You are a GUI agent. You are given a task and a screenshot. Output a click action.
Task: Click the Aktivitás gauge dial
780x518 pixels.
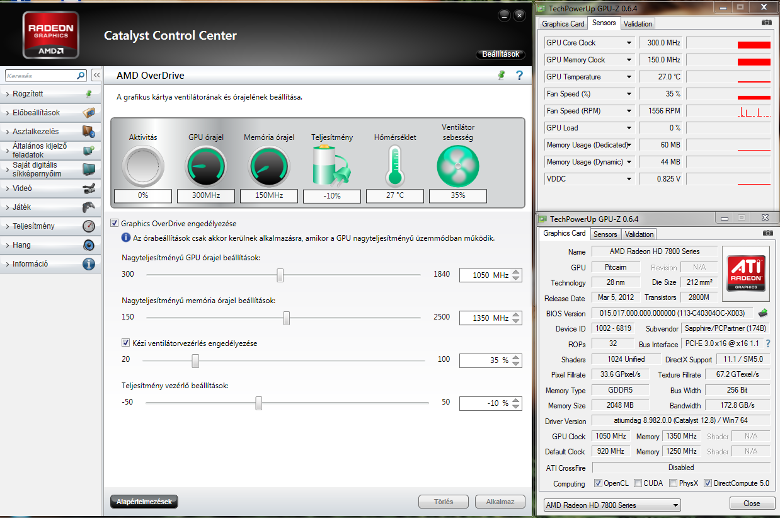pos(143,166)
